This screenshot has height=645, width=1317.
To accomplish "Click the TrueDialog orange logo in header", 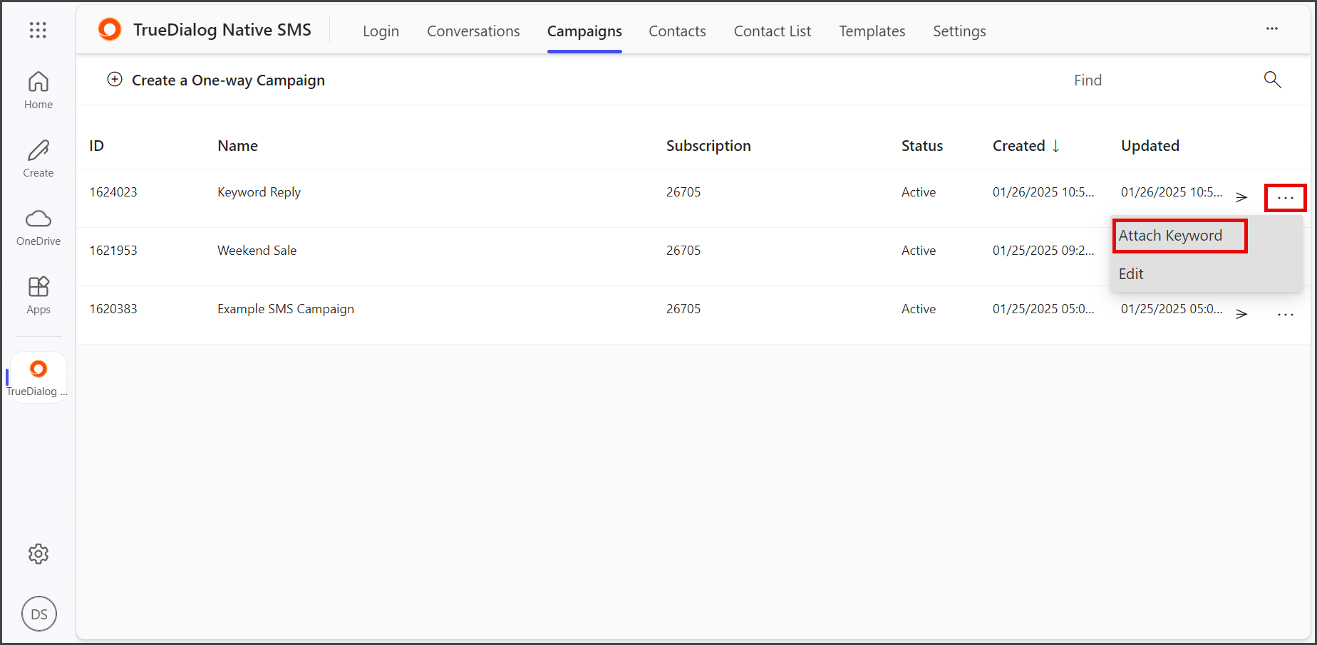I will [x=110, y=29].
